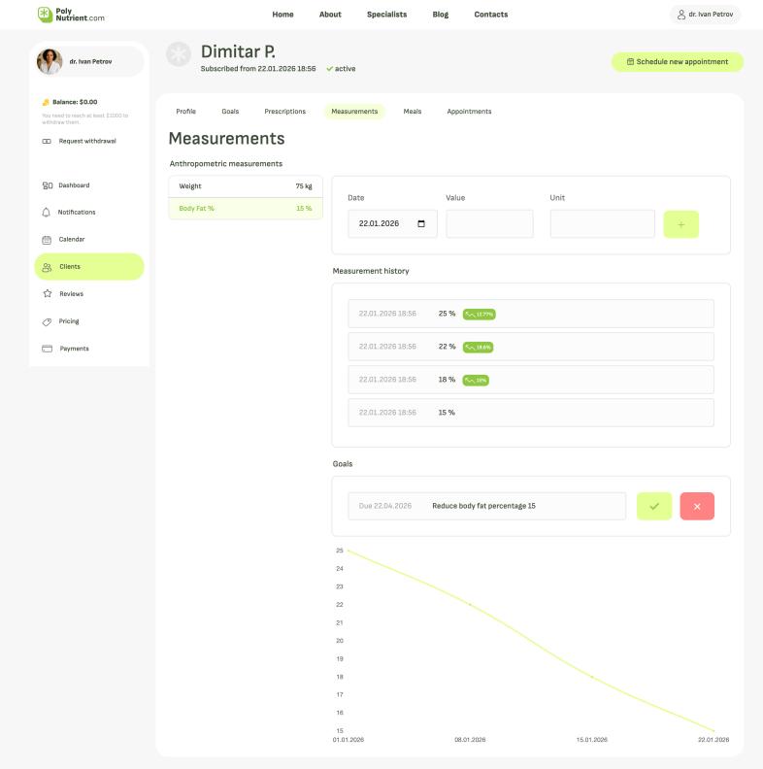Switch to the Appointments tab
The height and width of the screenshot is (769, 763).
(469, 112)
